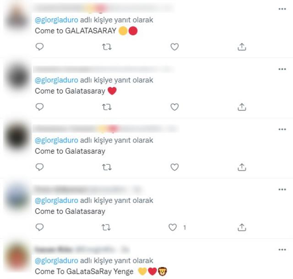Retweet the uppercase GALATASARAY tweet
The image size is (293, 279).
[x=107, y=47]
